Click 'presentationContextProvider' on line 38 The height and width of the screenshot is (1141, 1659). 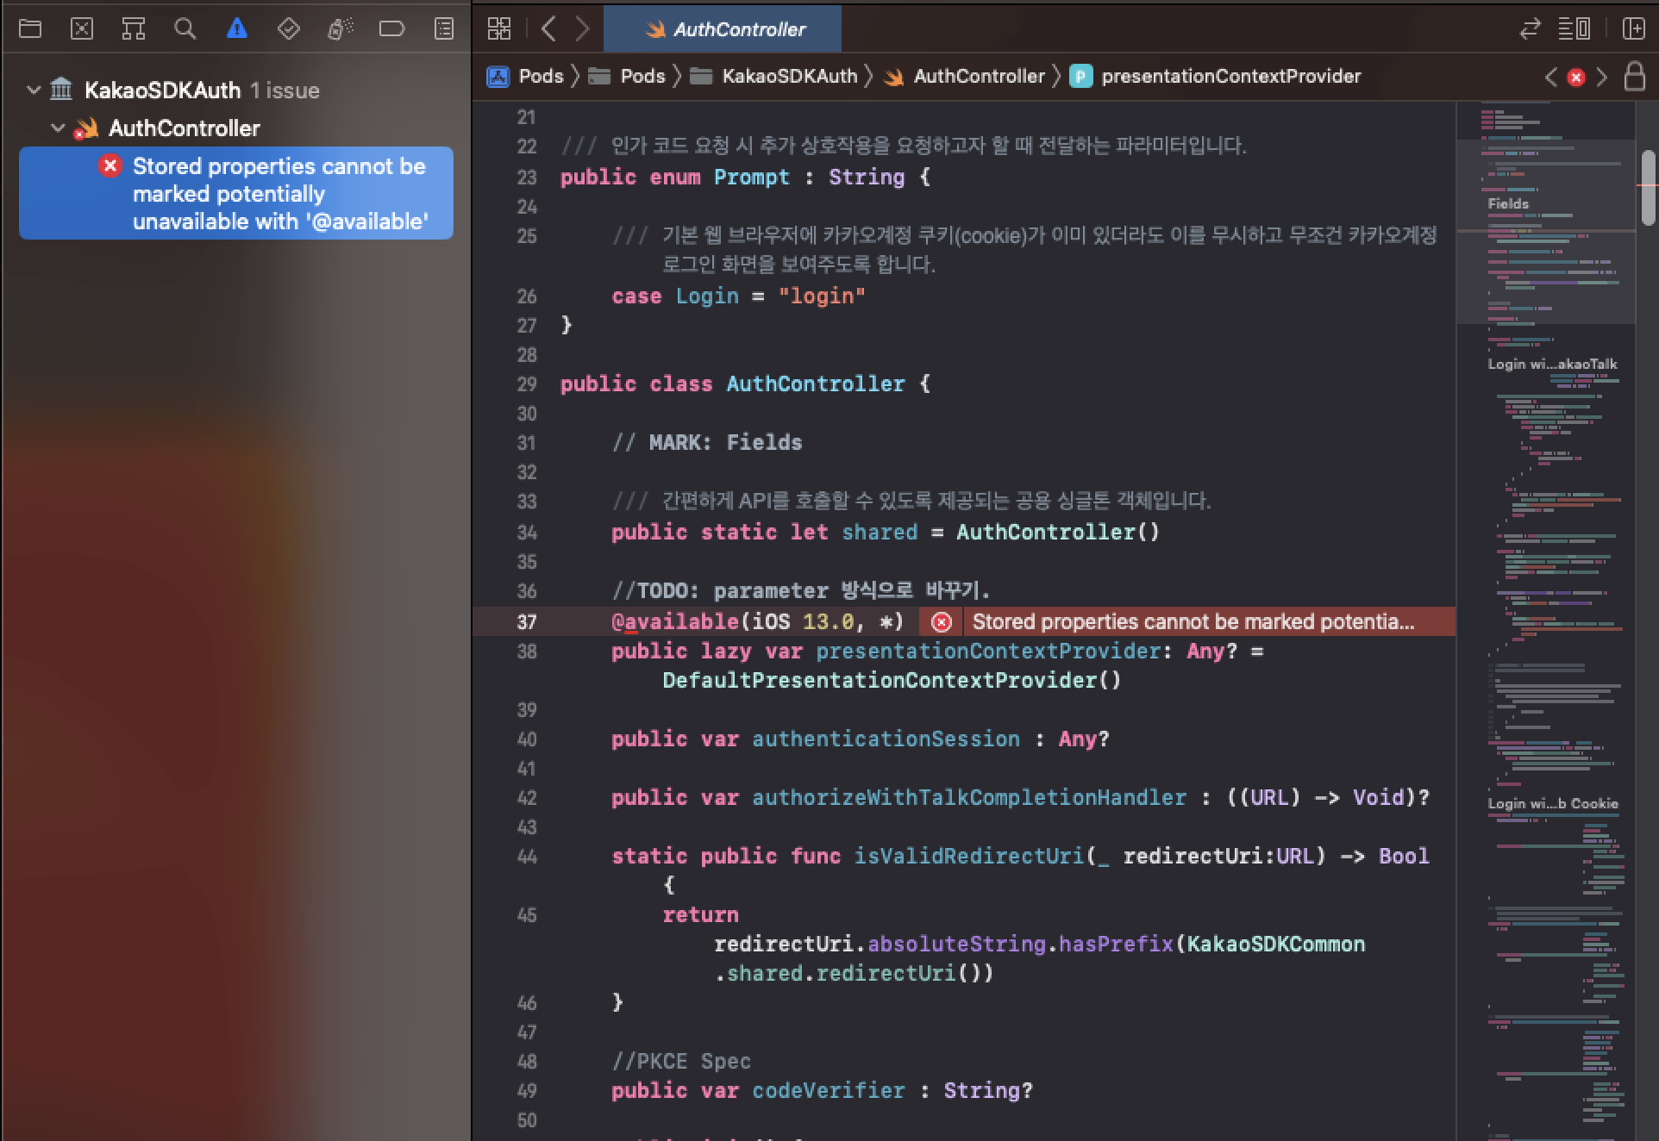pos(988,651)
